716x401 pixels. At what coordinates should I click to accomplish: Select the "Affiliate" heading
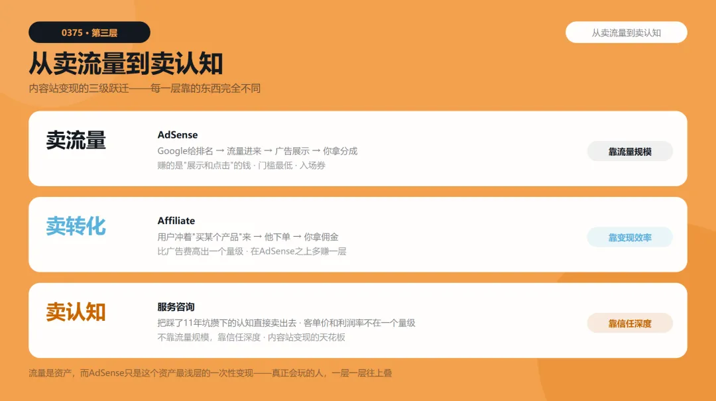(x=176, y=221)
